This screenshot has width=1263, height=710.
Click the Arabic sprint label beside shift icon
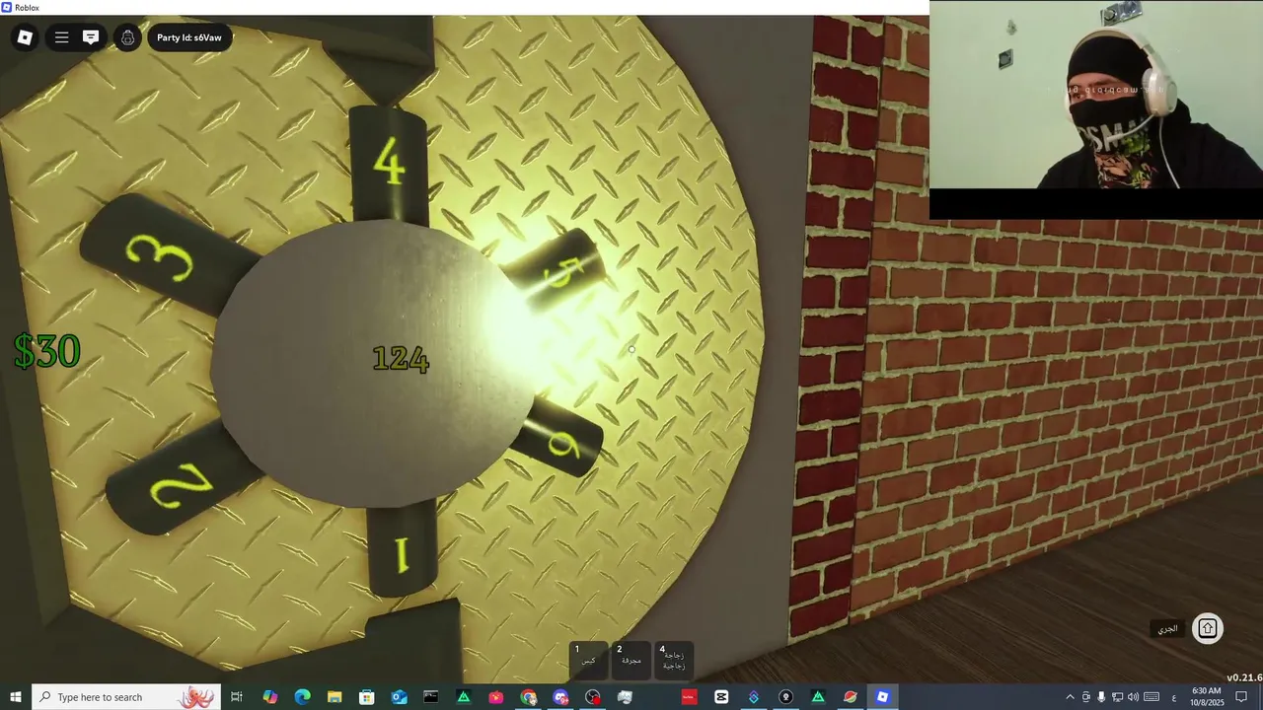coord(1167,628)
